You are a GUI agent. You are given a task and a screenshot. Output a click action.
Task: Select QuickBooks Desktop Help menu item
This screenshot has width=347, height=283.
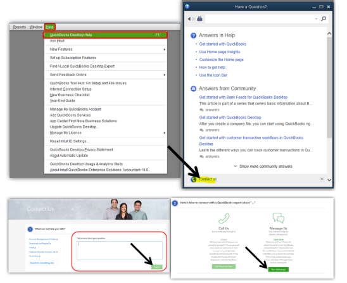point(105,35)
